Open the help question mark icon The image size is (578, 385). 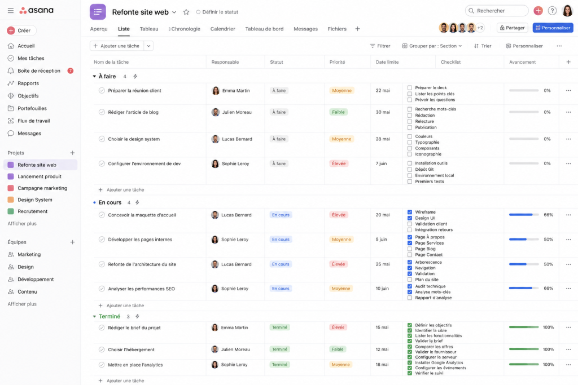(552, 11)
